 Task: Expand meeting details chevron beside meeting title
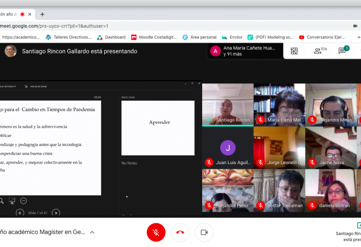[92, 232]
